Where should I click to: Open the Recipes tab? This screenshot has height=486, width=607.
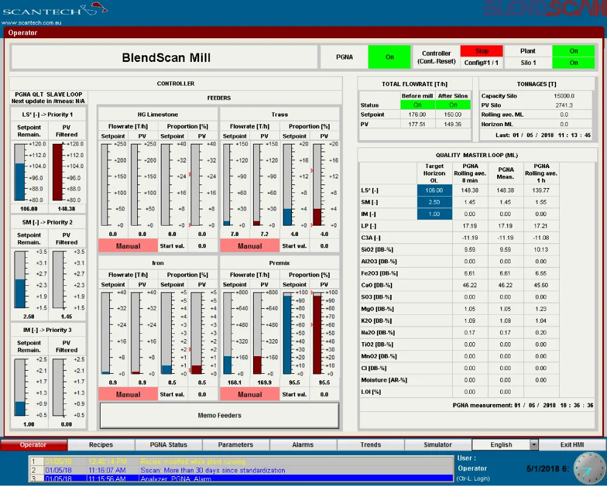click(101, 445)
